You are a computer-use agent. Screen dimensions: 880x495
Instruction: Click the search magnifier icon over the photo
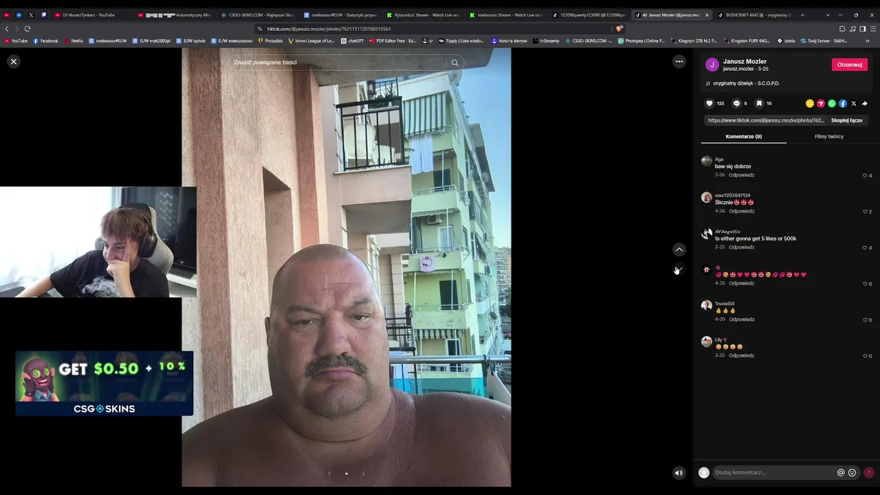tap(454, 63)
